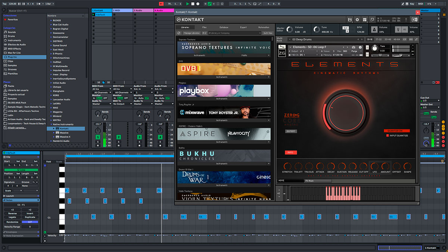Click the Duplicate notes button

pos(30,217)
